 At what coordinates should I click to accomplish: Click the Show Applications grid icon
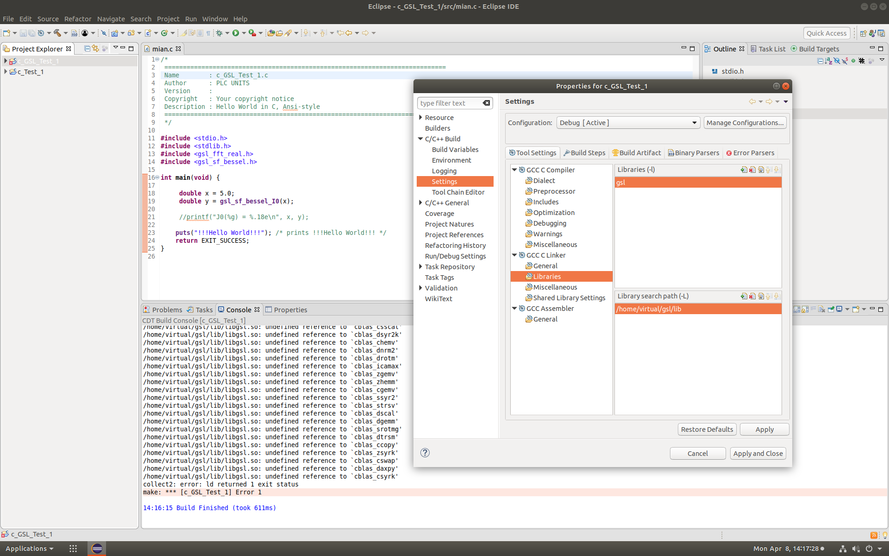click(x=73, y=549)
